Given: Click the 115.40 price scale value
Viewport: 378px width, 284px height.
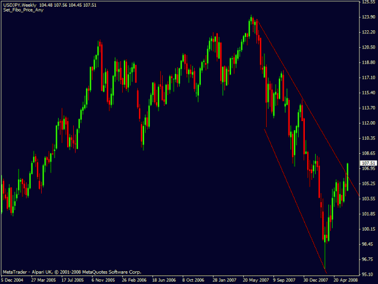Looking at the screenshot, I should pyautogui.click(x=368, y=93).
